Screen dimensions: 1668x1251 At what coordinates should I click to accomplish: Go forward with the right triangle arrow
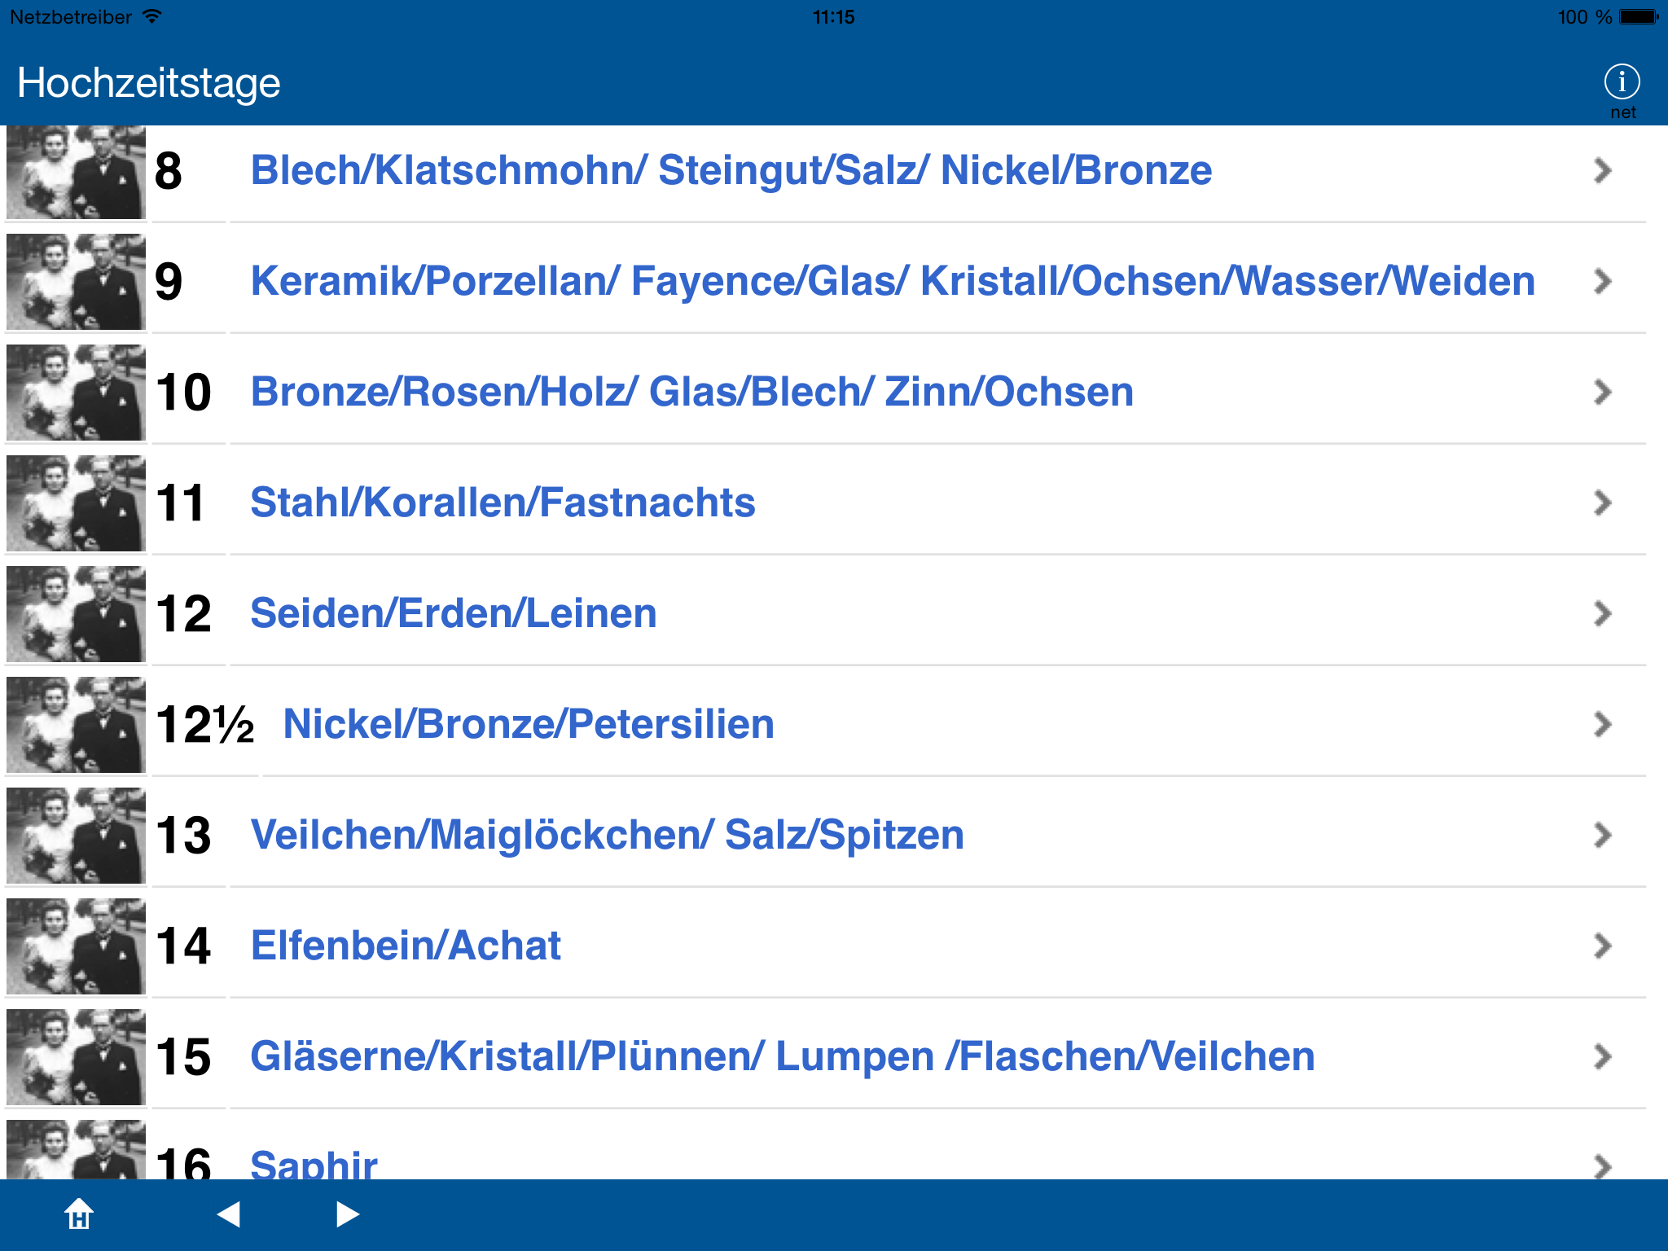[x=348, y=1214]
